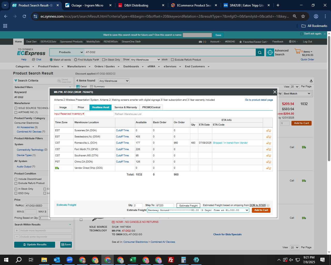Click Refresh Warehouse List link
This screenshot has height=265, width=331.
[x=128, y=114]
